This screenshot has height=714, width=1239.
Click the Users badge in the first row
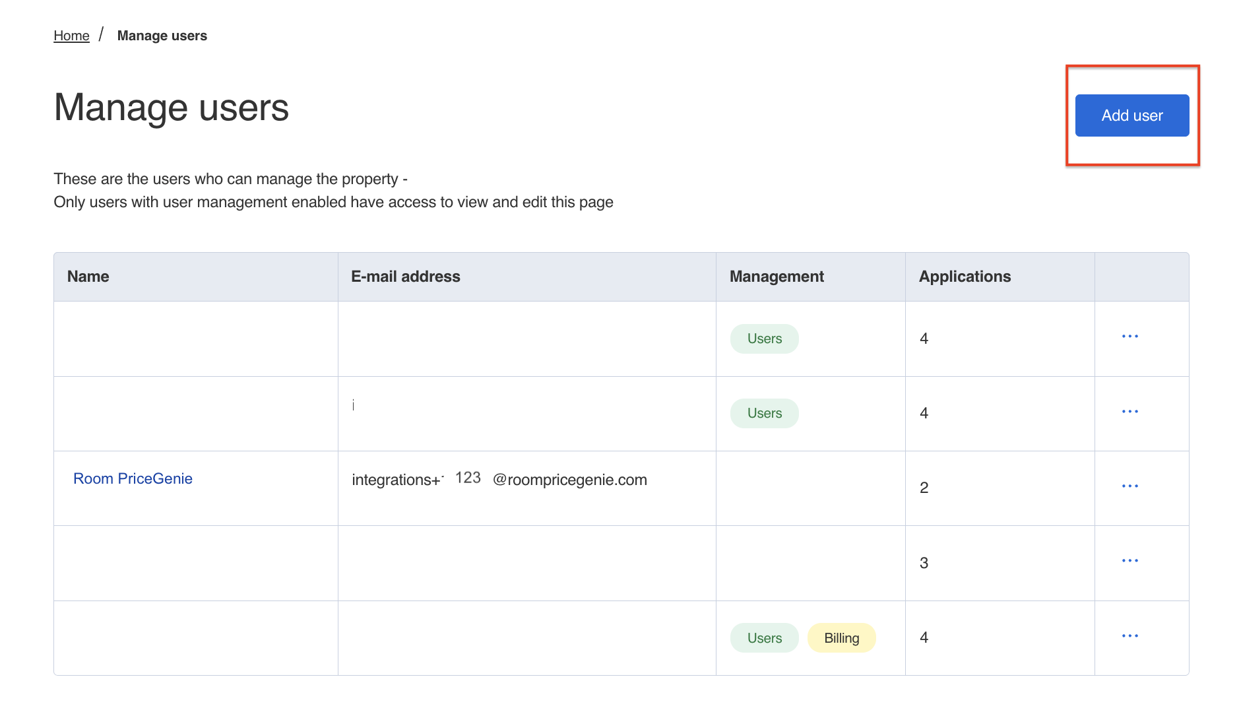click(764, 339)
